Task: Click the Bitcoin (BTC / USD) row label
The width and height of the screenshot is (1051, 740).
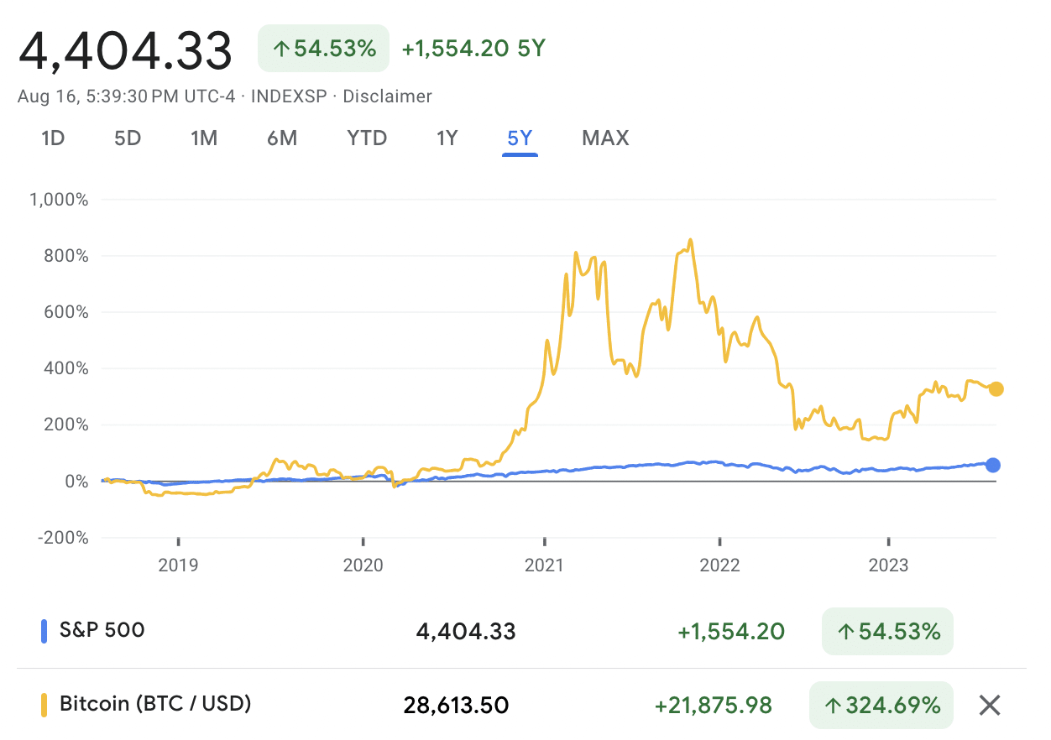Action: pos(155,703)
